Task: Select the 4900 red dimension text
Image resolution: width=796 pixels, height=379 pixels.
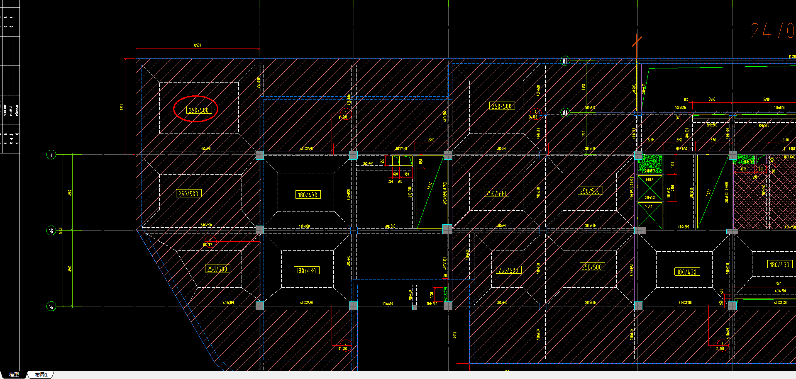Action: (x=455, y=335)
